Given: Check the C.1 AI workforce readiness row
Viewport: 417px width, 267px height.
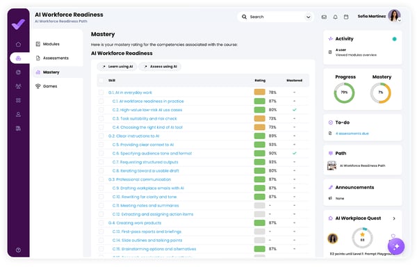Looking at the screenshot, I should 101,101.
